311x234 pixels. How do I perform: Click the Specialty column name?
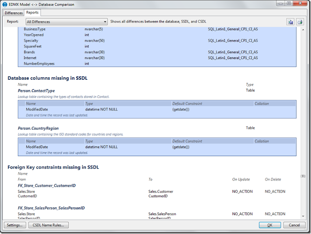coord(31,40)
